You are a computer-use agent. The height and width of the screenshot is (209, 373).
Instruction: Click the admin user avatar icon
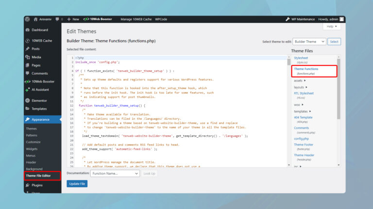[x=342, y=19]
